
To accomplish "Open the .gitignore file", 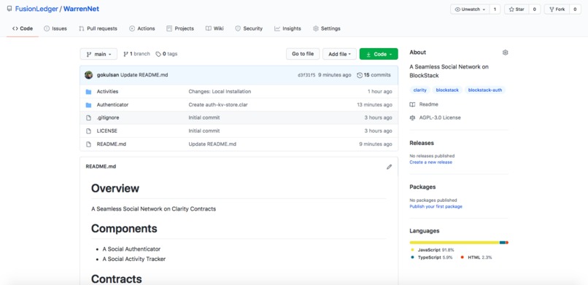I will [108, 117].
